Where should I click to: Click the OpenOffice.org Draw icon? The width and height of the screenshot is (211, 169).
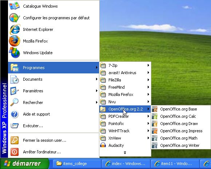point(155,124)
